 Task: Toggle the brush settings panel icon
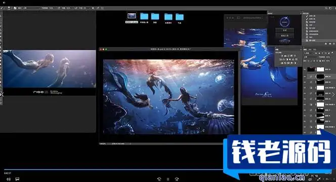(15, 8)
